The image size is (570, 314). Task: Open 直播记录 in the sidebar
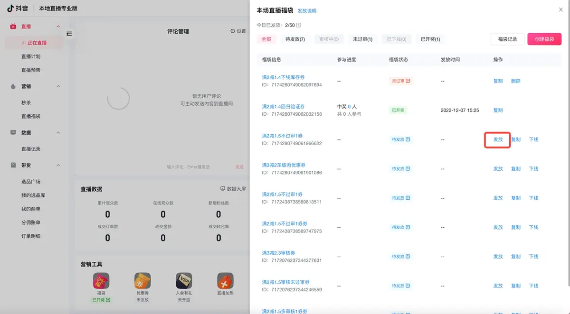pyautogui.click(x=31, y=149)
